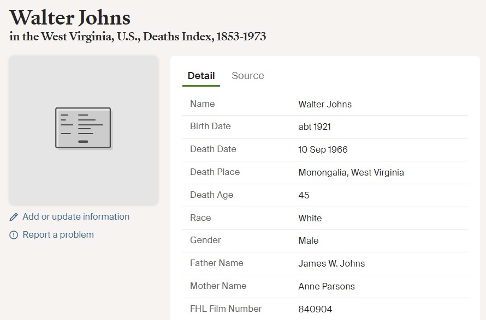Click the Gender value Male
This screenshot has height=320, width=486.
pos(309,240)
